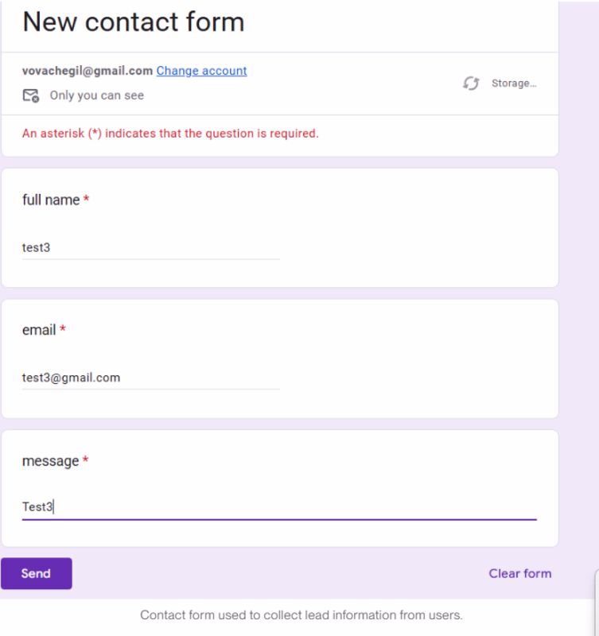
Task: Click the Only you can see text
Action: click(x=96, y=95)
